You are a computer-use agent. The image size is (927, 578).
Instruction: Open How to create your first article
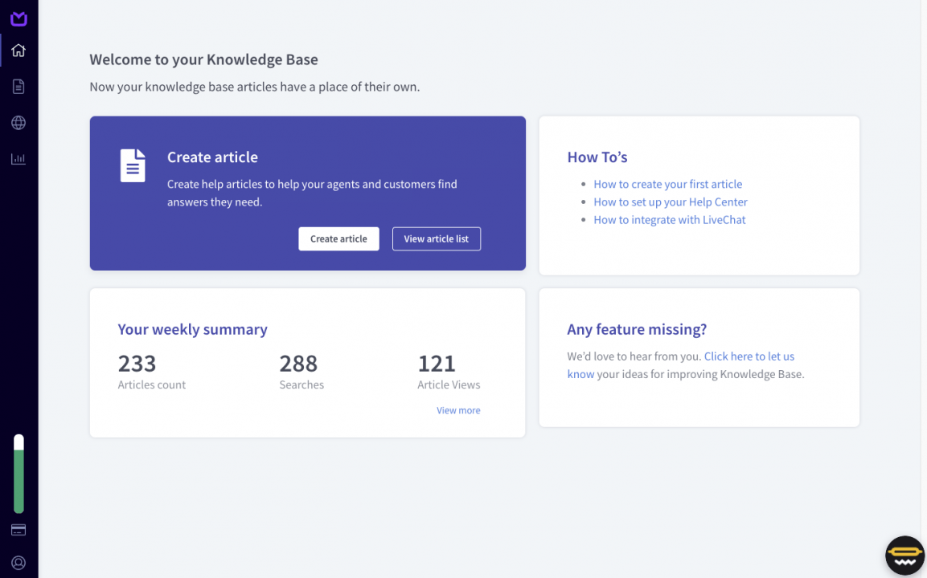click(667, 184)
